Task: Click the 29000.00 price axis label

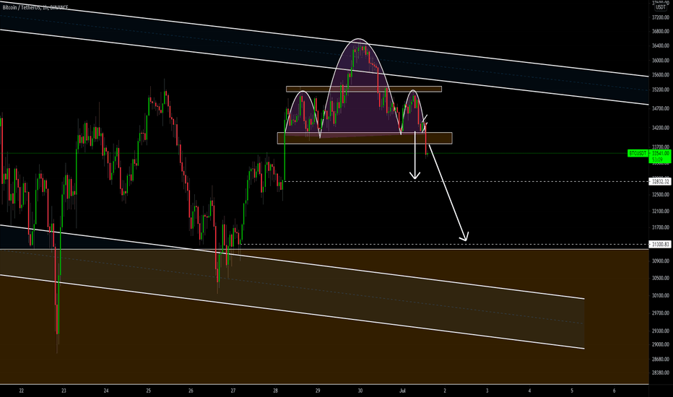Action: pyautogui.click(x=661, y=344)
